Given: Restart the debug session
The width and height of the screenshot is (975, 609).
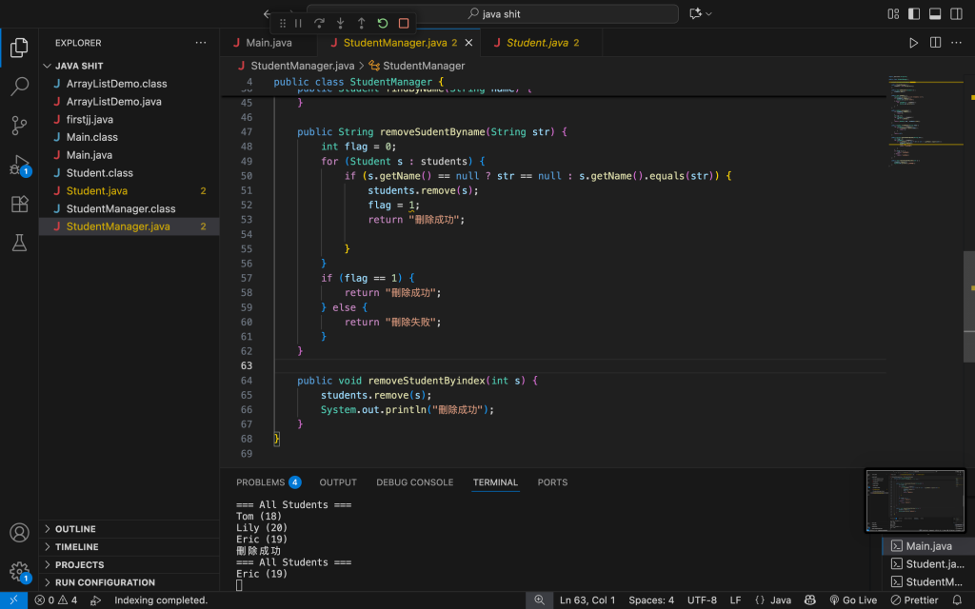Looking at the screenshot, I should point(383,23).
